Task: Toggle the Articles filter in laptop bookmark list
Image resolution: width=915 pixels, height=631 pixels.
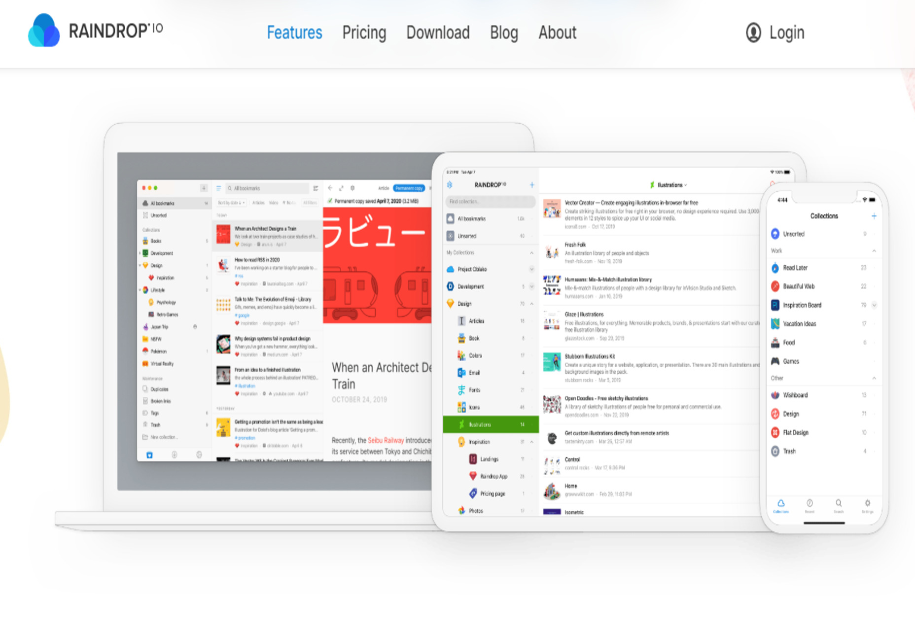Action: 258,203
